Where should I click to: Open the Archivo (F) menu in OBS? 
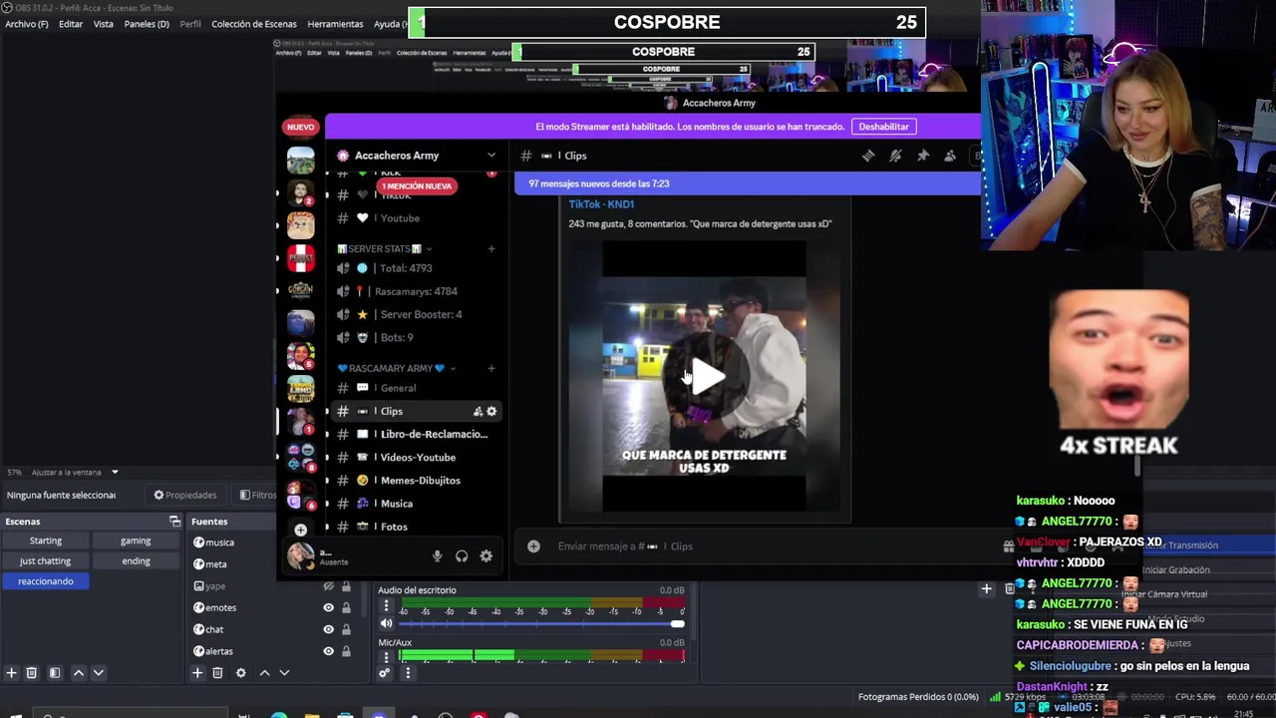[27, 24]
